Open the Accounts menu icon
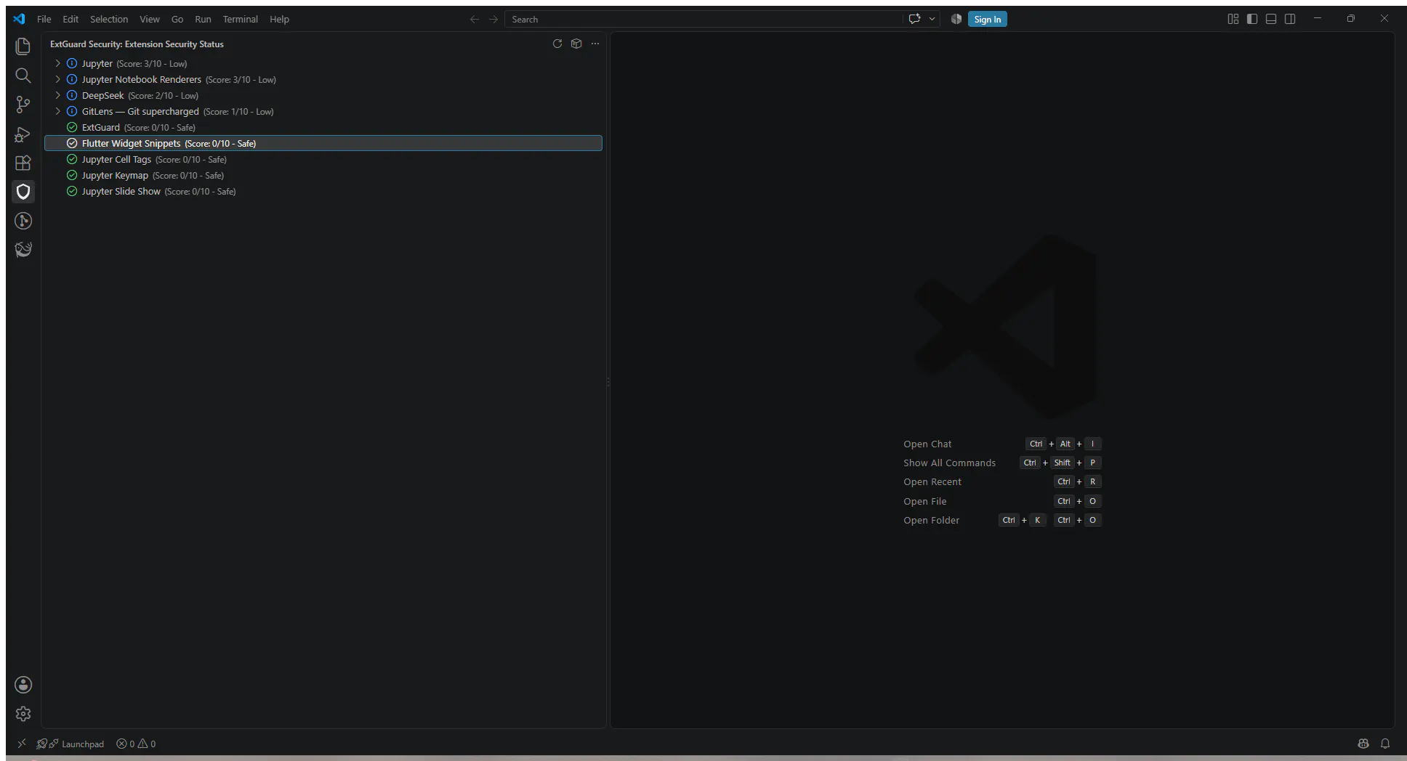The width and height of the screenshot is (1407, 761). [23, 685]
